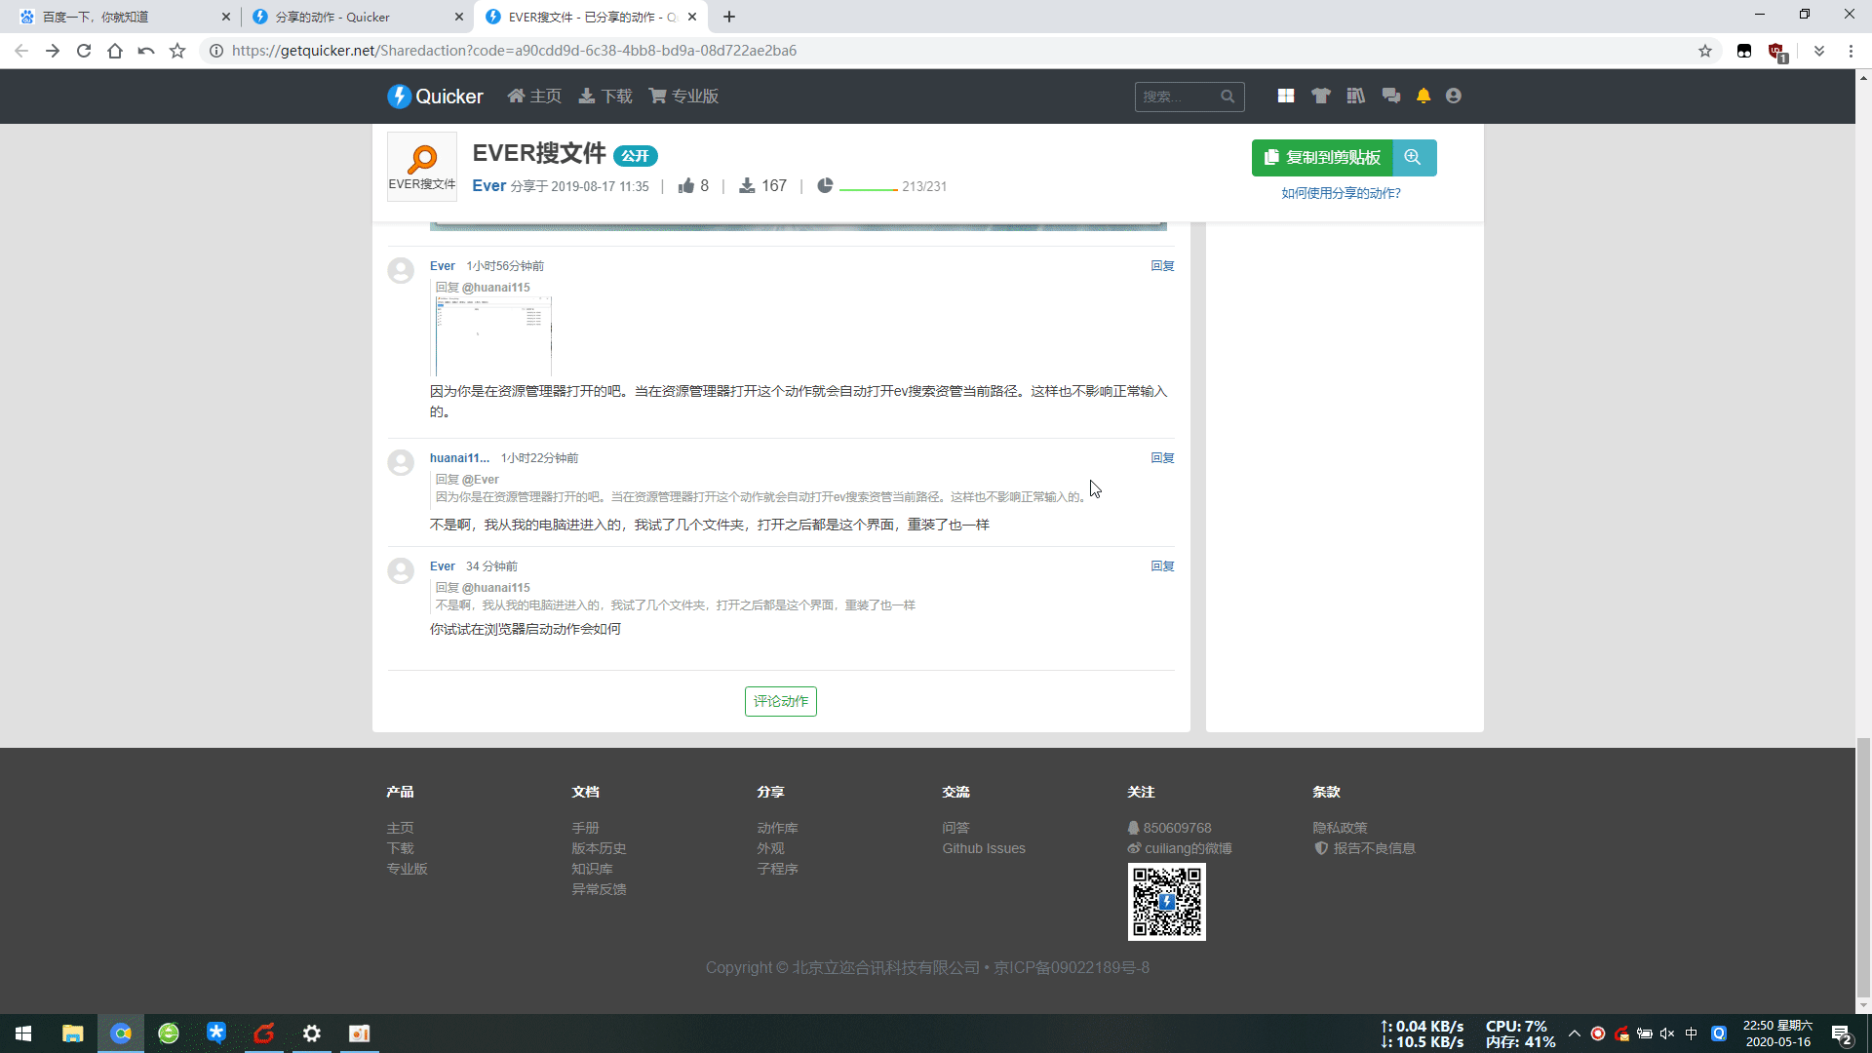Screen dimensions: 1872x1053
Task: Open the user account icon in navbar
Action: pos(1454,96)
